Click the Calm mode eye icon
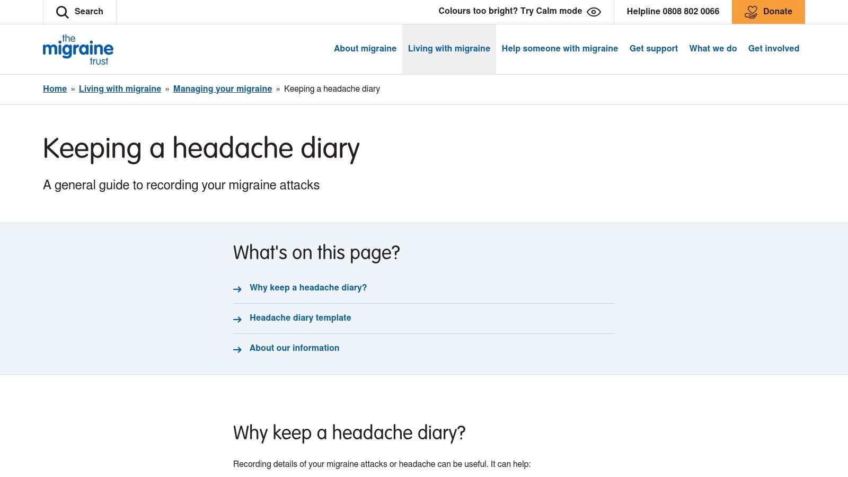This screenshot has height=477, width=848. point(594,12)
